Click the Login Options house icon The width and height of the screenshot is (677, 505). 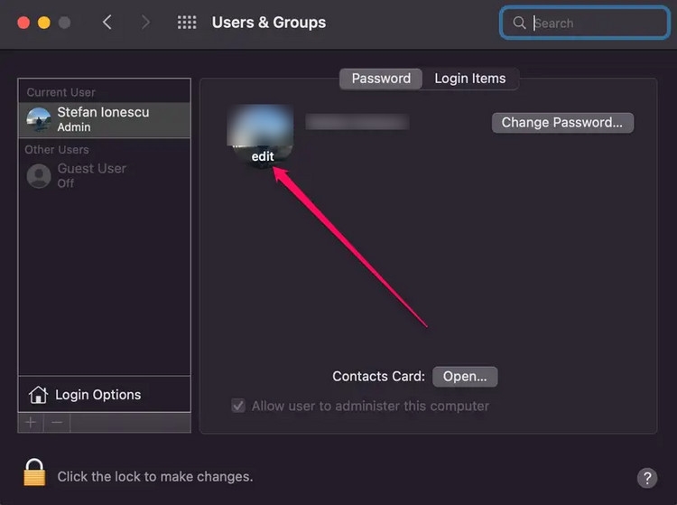pos(38,395)
